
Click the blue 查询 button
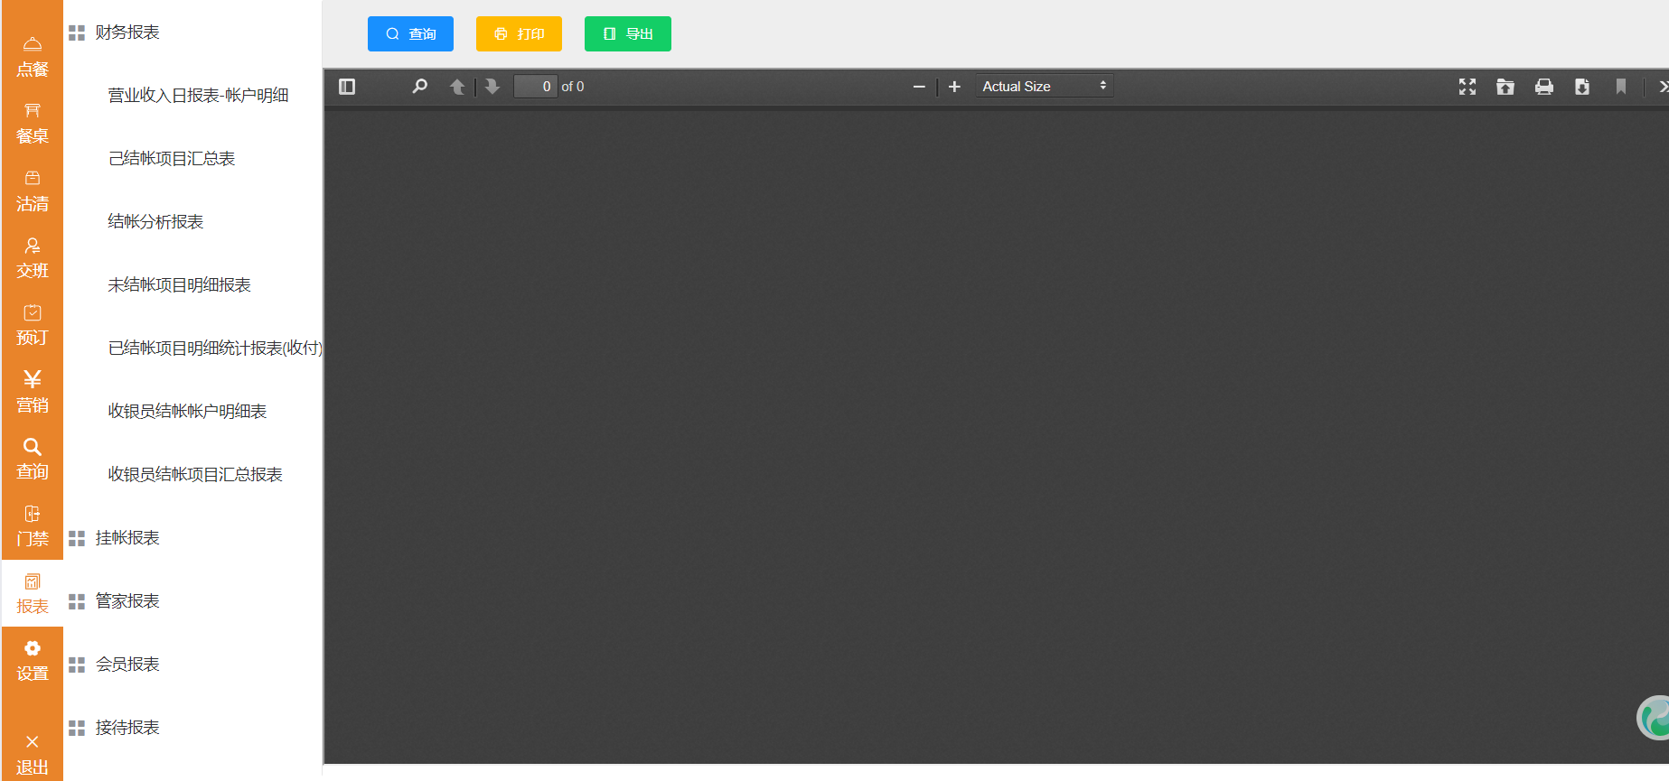pyautogui.click(x=410, y=34)
